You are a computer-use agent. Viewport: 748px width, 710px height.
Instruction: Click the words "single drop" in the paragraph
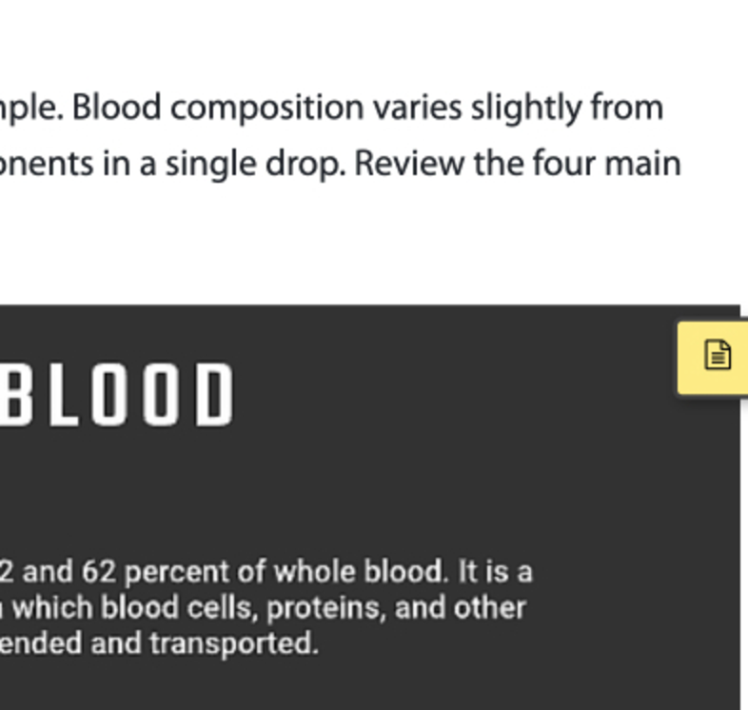tap(255, 165)
